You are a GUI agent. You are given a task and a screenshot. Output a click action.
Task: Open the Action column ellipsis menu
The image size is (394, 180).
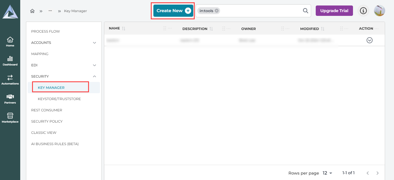click(x=376, y=29)
